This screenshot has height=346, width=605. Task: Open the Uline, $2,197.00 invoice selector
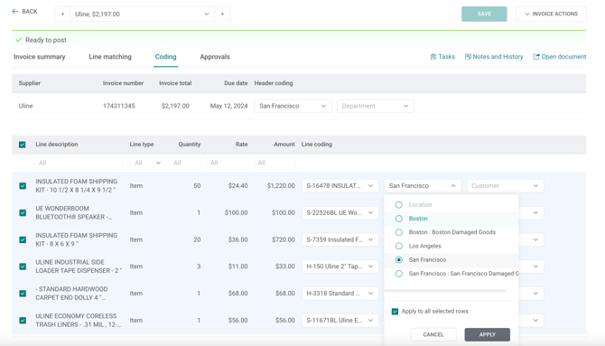coord(143,14)
